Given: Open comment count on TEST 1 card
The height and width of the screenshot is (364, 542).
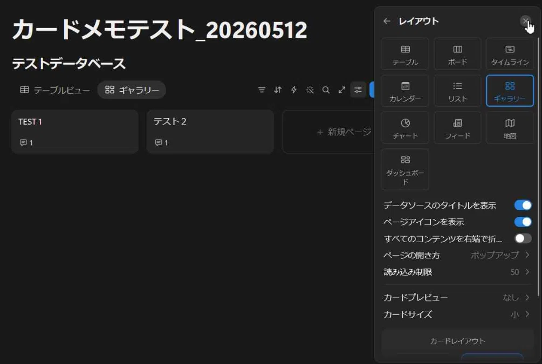Looking at the screenshot, I should pos(26,142).
